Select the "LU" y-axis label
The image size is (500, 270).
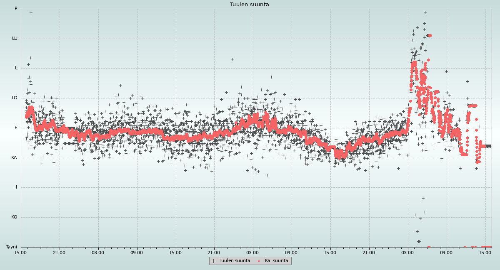pyautogui.click(x=15, y=39)
